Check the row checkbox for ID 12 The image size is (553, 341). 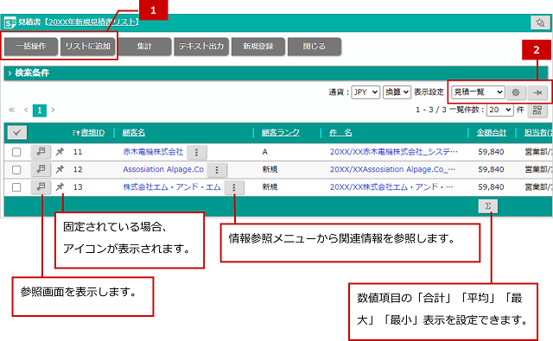click(x=16, y=170)
